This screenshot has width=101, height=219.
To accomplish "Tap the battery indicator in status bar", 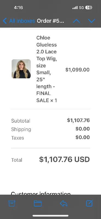I will pos(89,8).
